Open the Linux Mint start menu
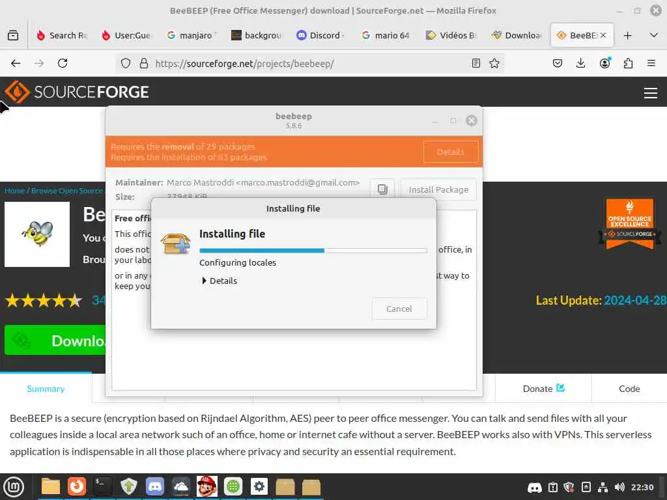The height and width of the screenshot is (500, 667). tap(13, 487)
